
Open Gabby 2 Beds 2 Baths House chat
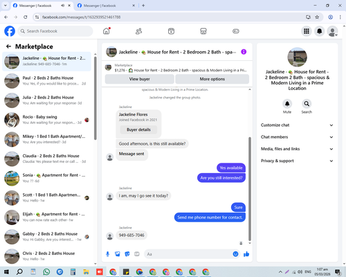pos(47,237)
